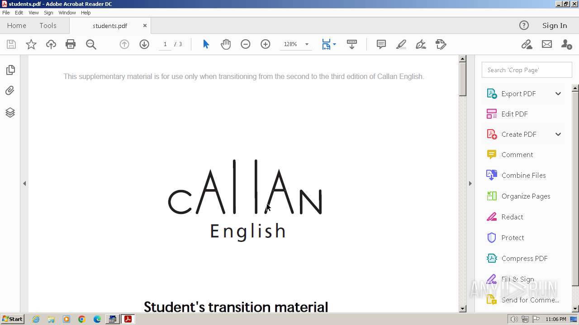This screenshot has width=579, height=325.
Task: Click Sign In
Action: click(555, 26)
